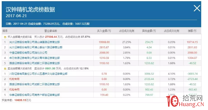This screenshot has width=208, height=110.
Task: Select sell amount 769.97
Action: tap(149, 95)
